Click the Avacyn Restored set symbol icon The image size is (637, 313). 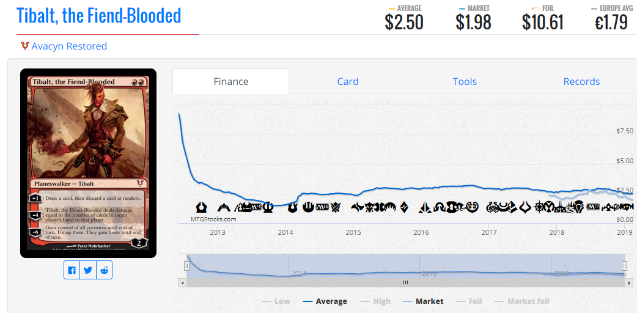click(25, 46)
